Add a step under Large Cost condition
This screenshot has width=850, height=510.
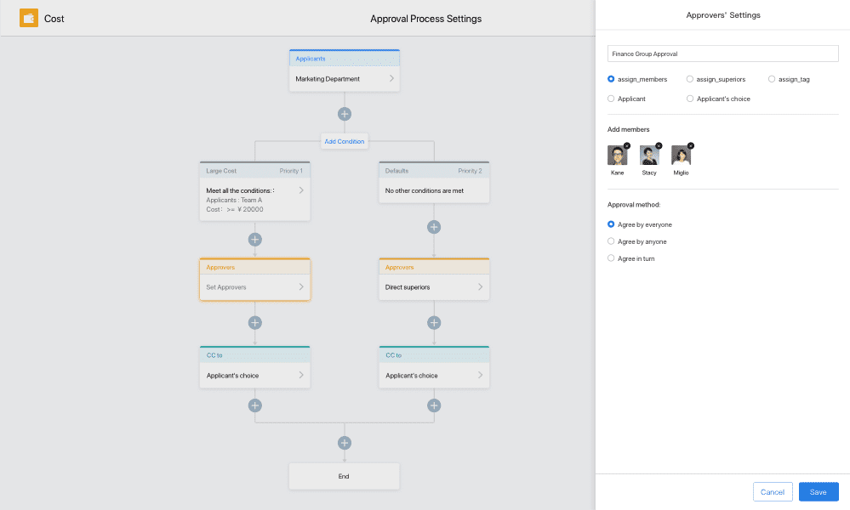click(x=254, y=240)
